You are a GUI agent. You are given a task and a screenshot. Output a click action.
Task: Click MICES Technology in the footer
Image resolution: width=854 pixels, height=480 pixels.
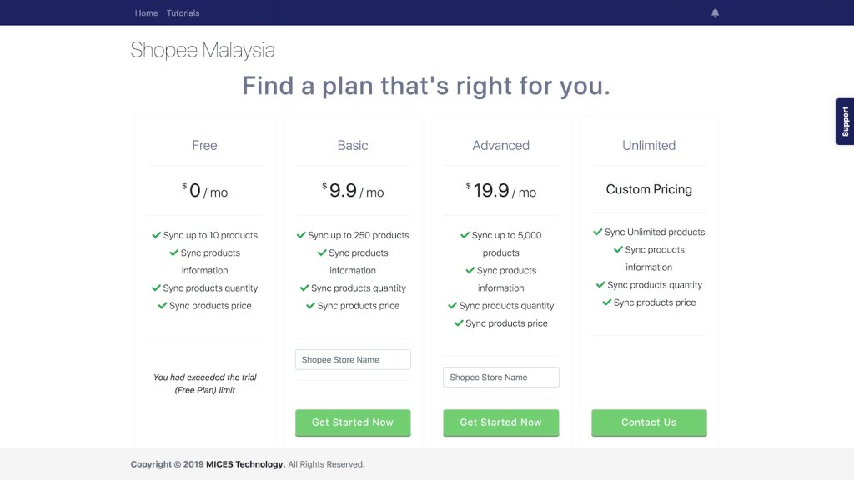click(246, 464)
